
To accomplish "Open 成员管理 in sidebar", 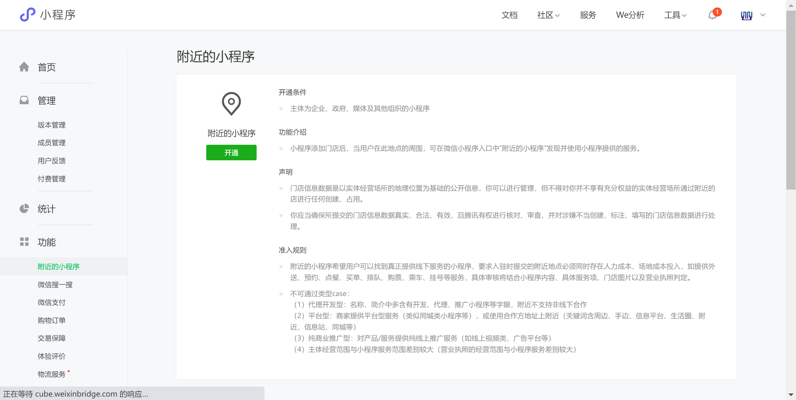I will [52, 143].
